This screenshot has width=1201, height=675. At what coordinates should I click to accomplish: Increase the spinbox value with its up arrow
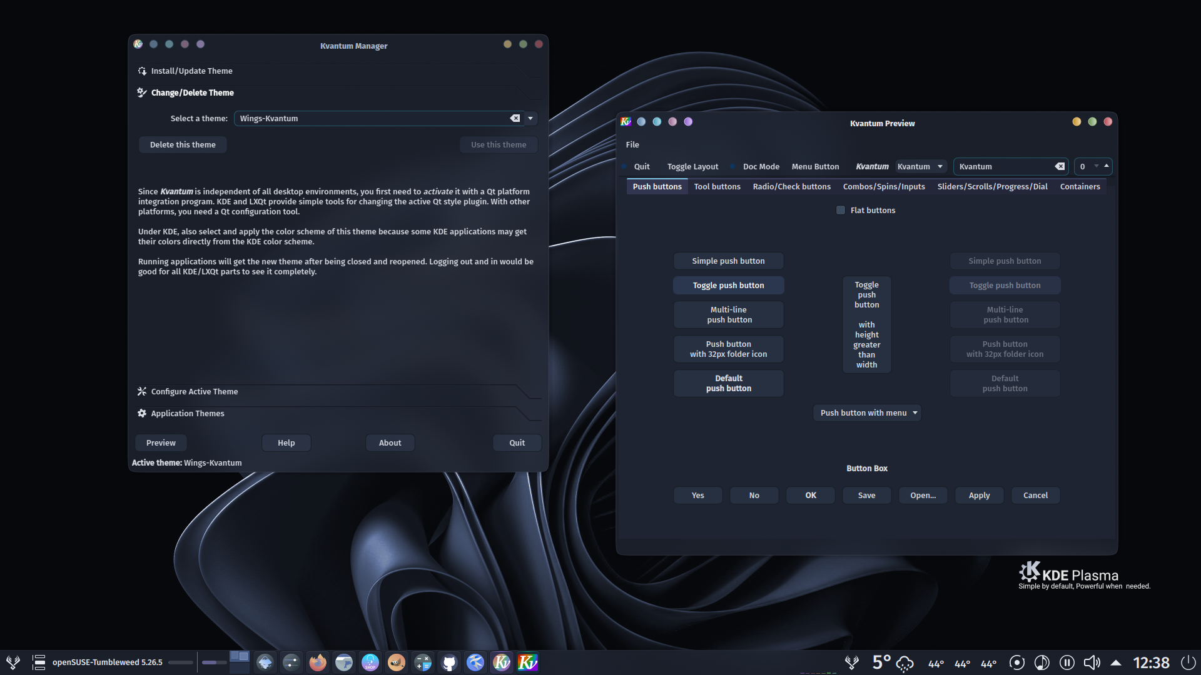tap(1107, 165)
